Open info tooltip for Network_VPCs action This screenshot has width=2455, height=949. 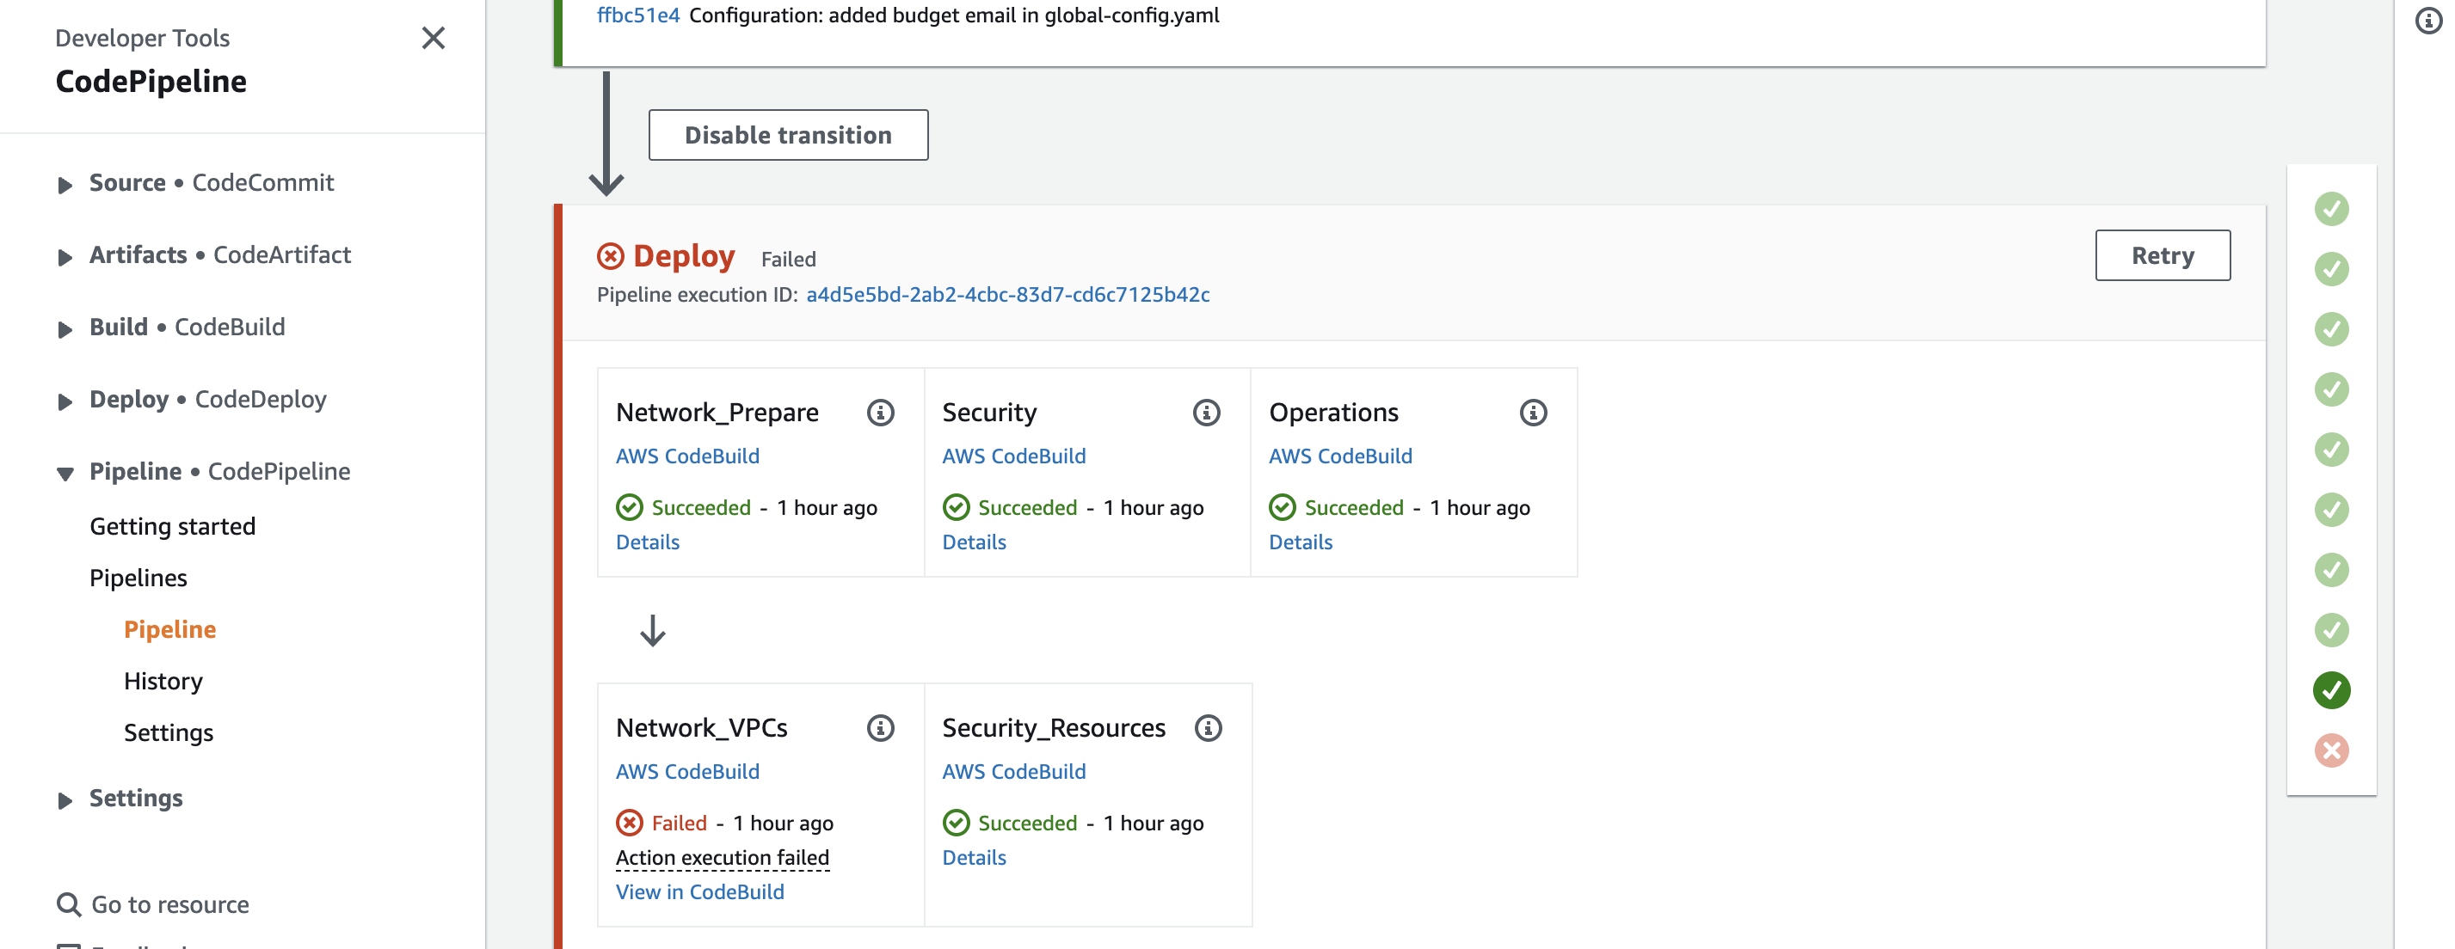coord(881,727)
